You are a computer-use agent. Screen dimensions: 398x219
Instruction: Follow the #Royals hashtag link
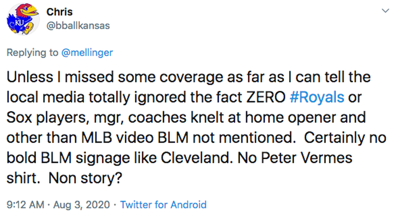tap(317, 97)
